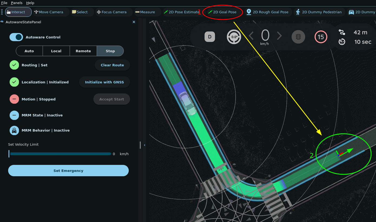Select the Interact tool
This screenshot has width=376, height=222.
coord(18,12)
